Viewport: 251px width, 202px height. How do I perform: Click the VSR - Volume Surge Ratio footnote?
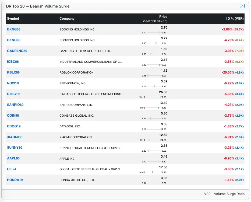click(x=224, y=194)
